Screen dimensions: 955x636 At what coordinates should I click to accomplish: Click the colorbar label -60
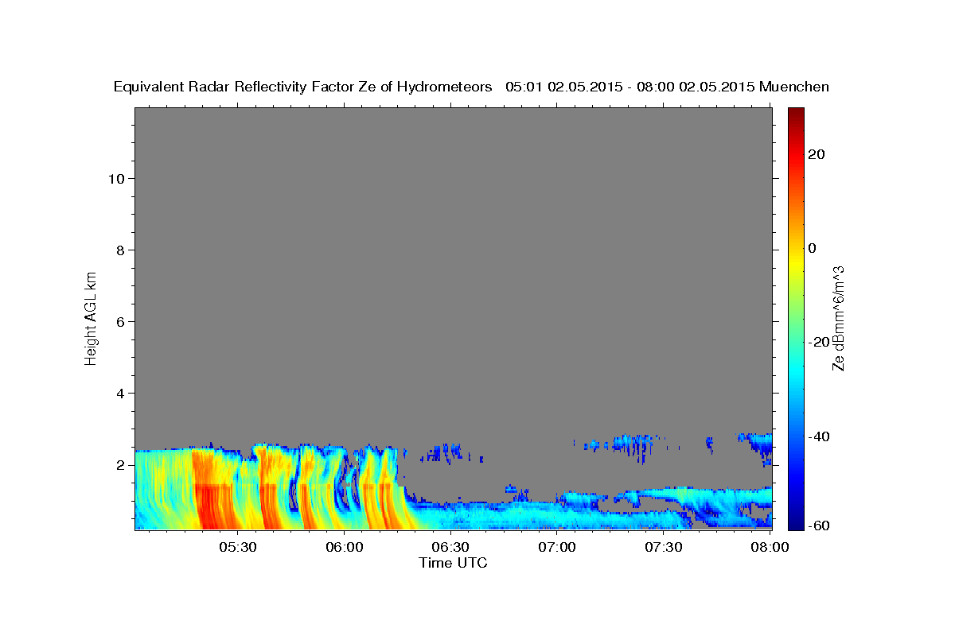tap(818, 525)
